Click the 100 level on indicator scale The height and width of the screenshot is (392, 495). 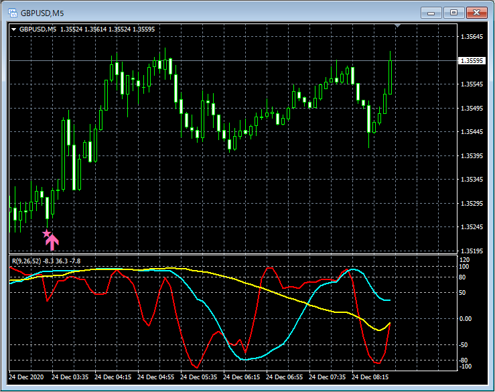464,267
